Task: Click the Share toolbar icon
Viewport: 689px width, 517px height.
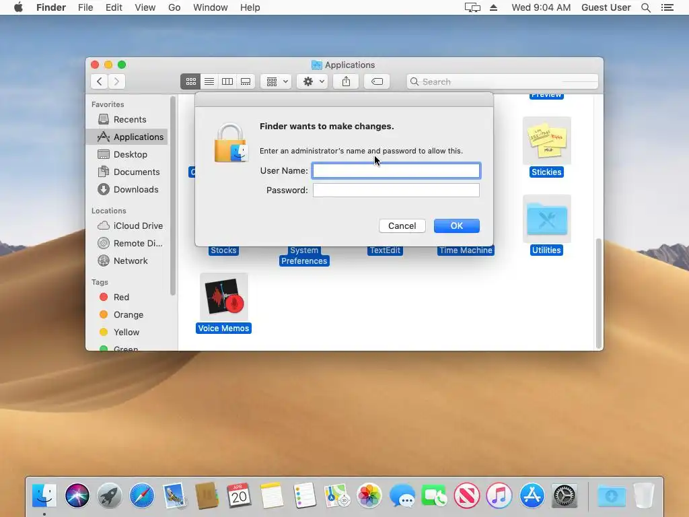Action: click(346, 81)
